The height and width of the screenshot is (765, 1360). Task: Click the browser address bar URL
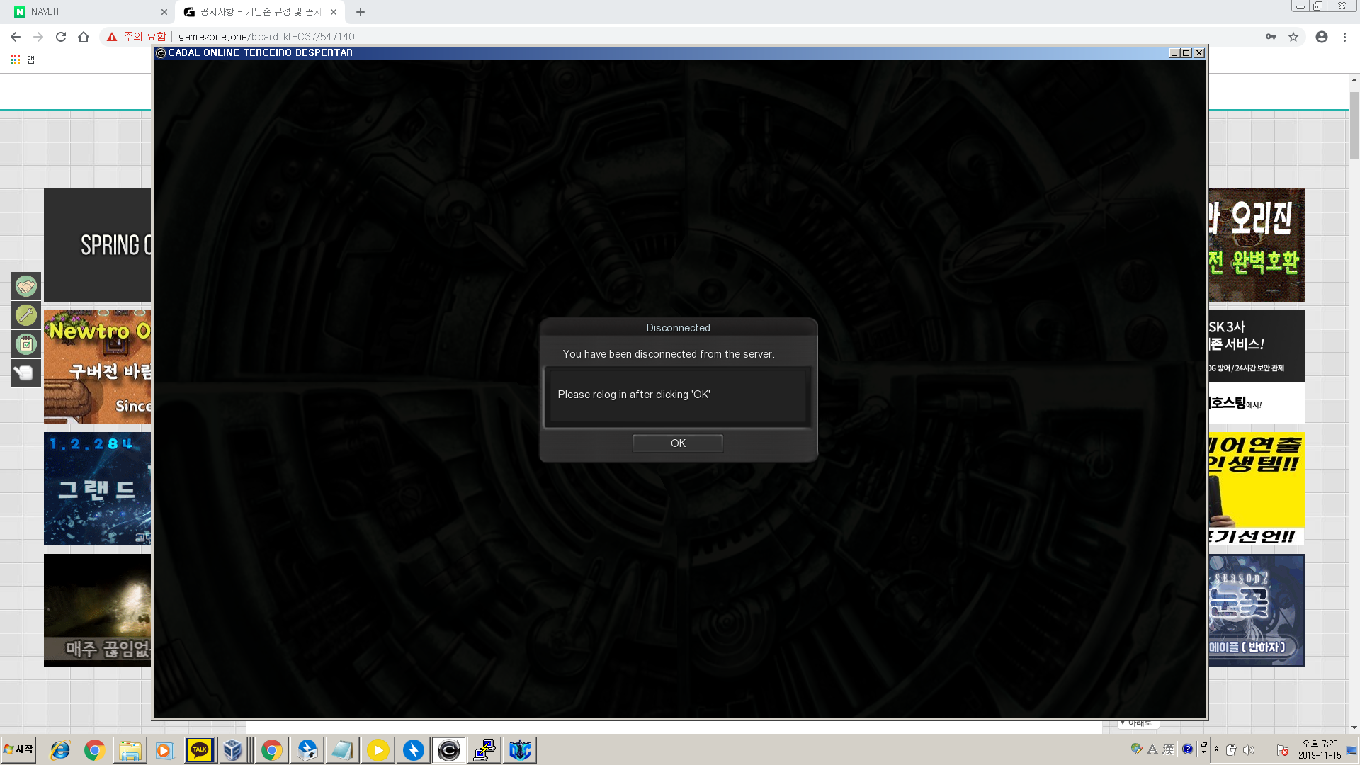click(266, 37)
